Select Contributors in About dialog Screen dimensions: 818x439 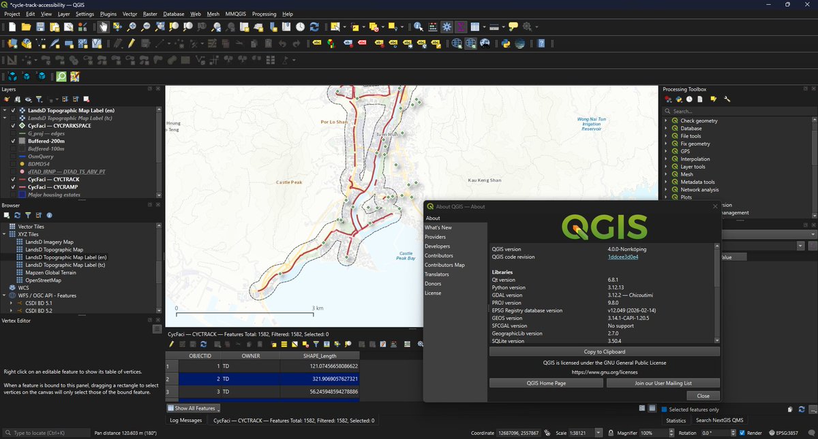(x=439, y=255)
